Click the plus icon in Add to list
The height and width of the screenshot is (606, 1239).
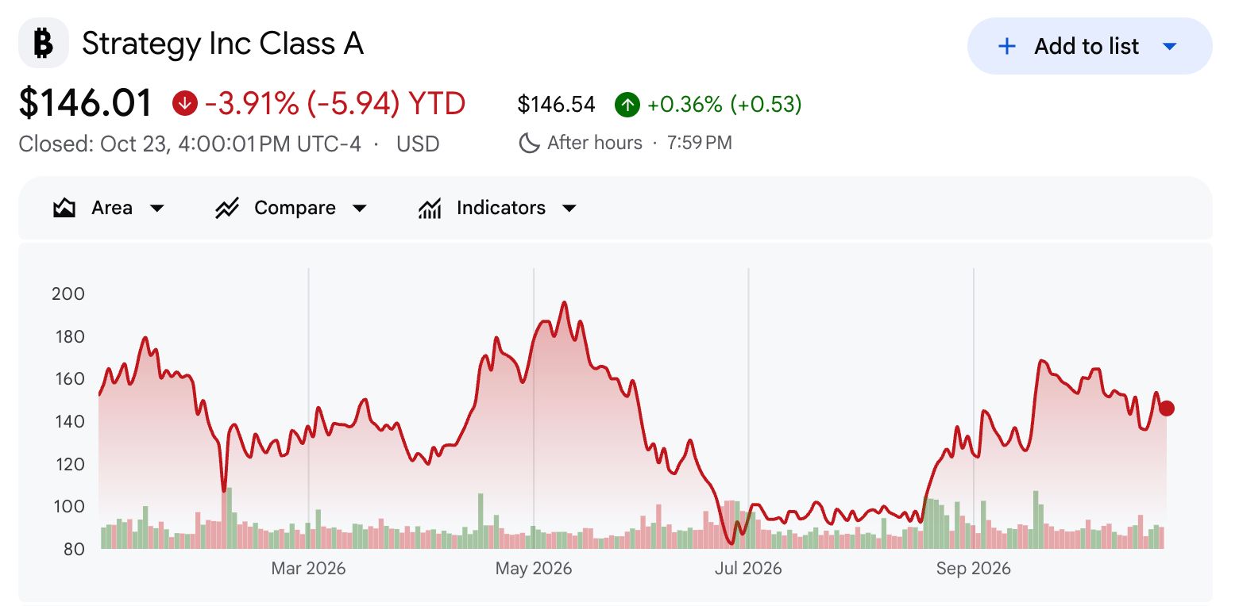(x=1006, y=46)
